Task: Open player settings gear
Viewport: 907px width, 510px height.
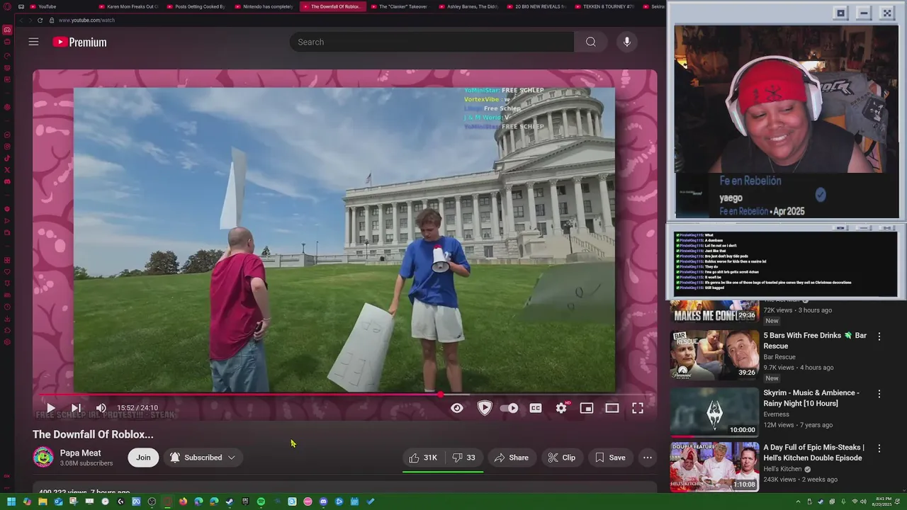Action: 561,408
